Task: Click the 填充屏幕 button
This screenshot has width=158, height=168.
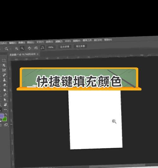Action: point(80,46)
